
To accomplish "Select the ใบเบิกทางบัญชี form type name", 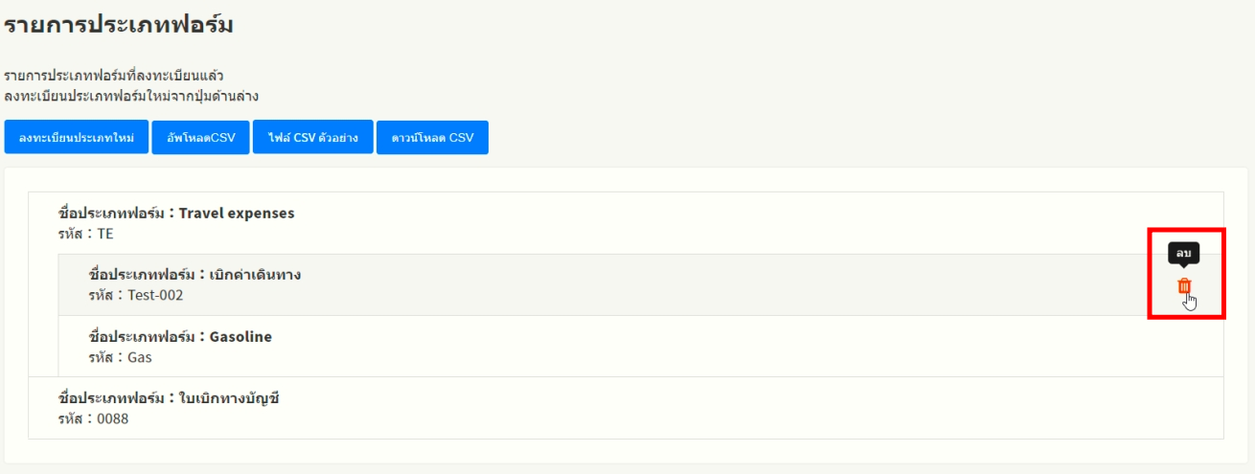I will [x=229, y=398].
